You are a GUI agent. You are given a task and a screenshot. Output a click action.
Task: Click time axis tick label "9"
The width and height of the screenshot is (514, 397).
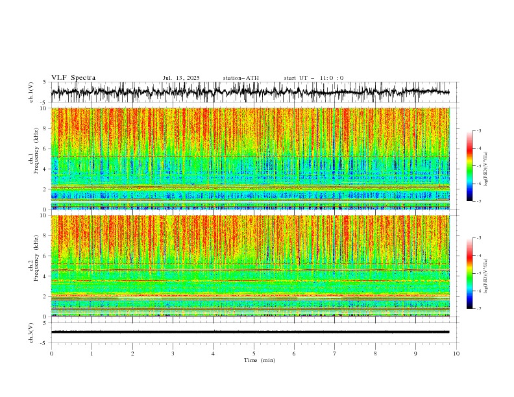415,354
